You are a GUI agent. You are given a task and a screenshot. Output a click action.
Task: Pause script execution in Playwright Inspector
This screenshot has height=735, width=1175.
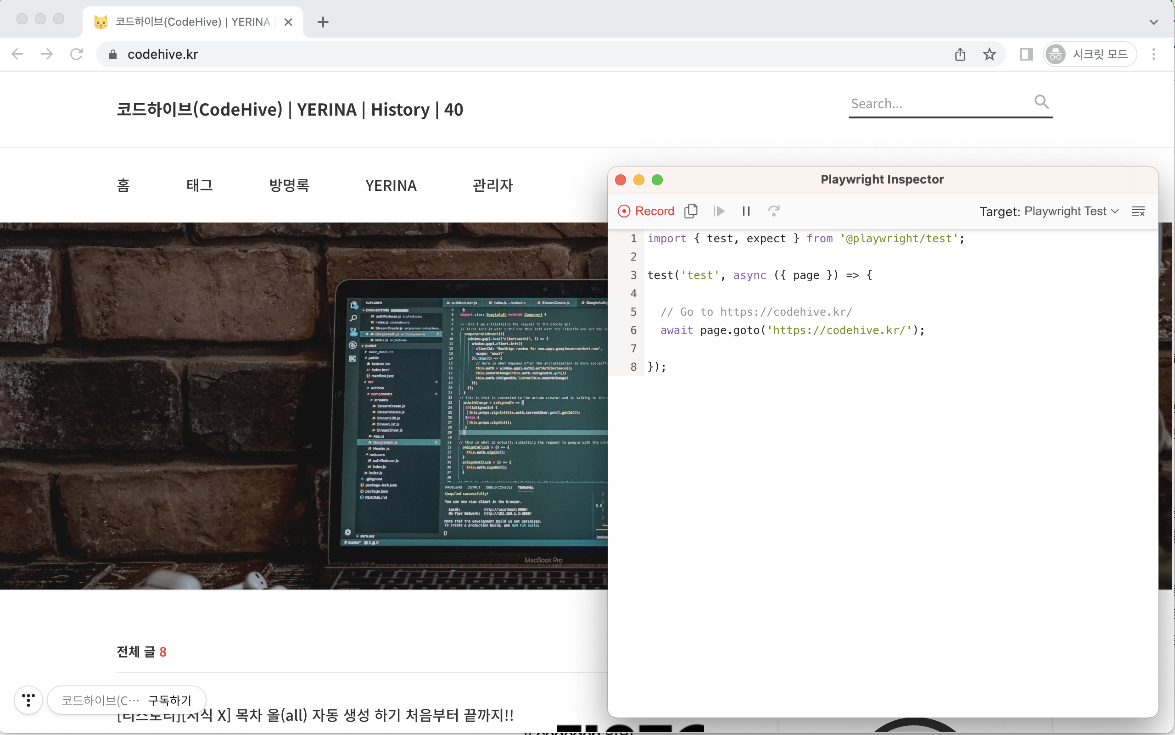tap(746, 211)
